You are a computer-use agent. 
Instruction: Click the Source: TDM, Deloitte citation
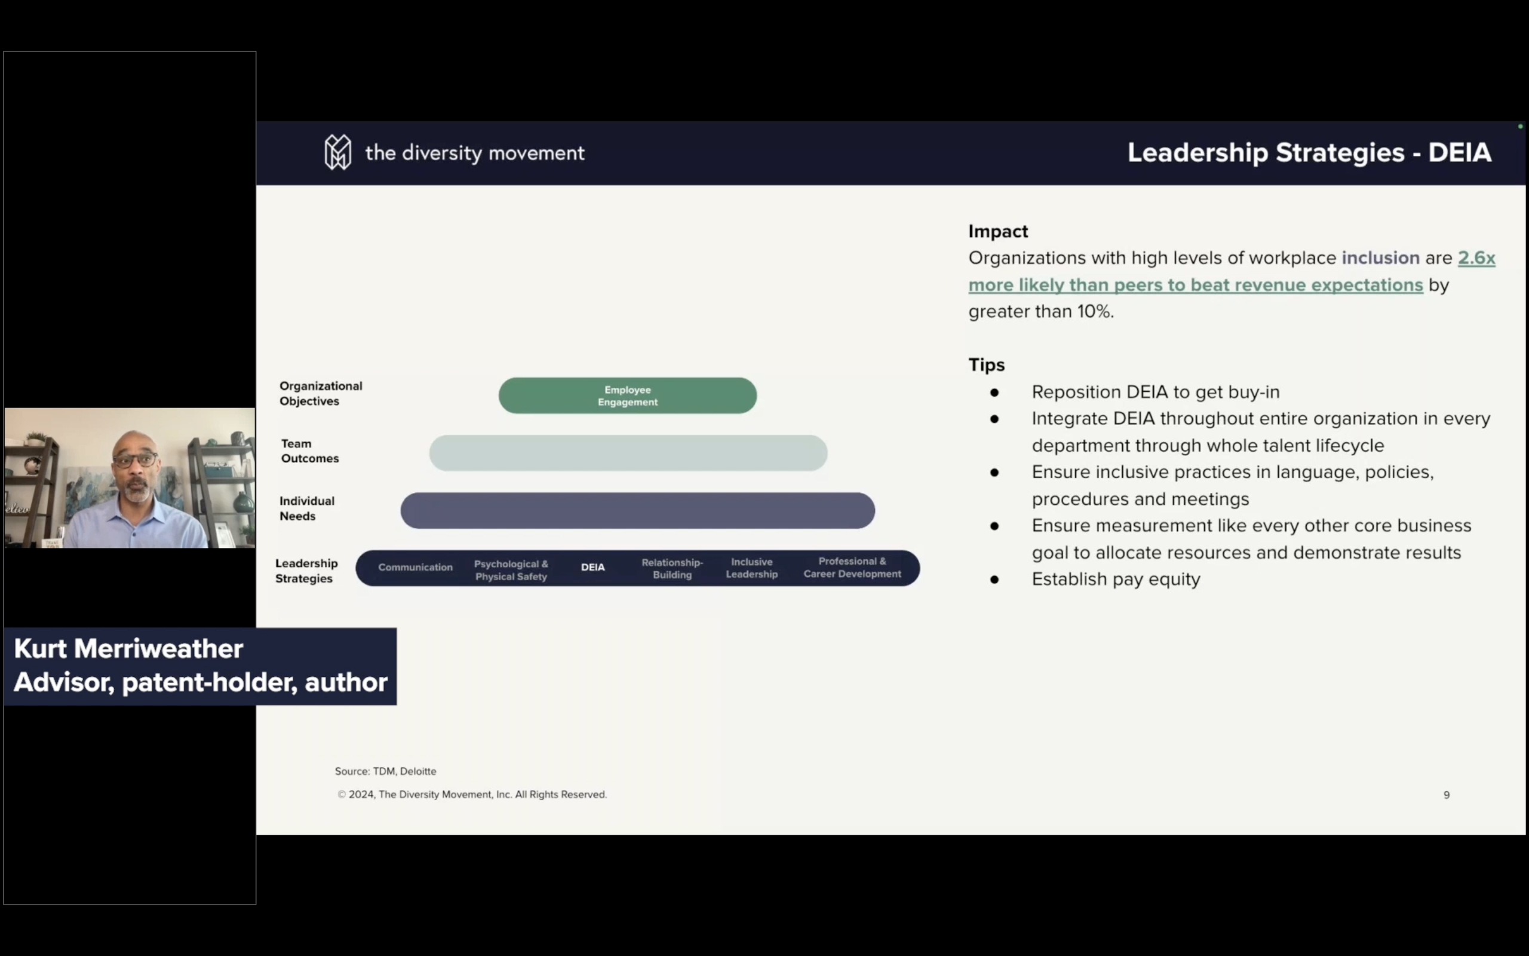[x=385, y=771]
